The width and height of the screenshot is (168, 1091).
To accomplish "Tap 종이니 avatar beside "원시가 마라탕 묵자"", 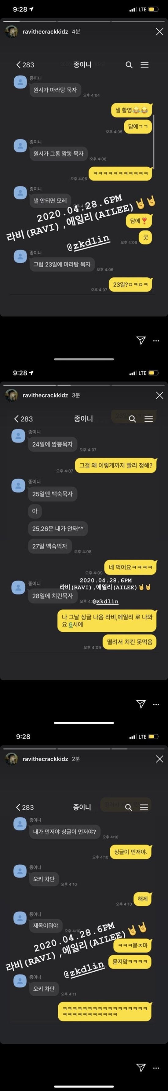I will coord(20,82).
